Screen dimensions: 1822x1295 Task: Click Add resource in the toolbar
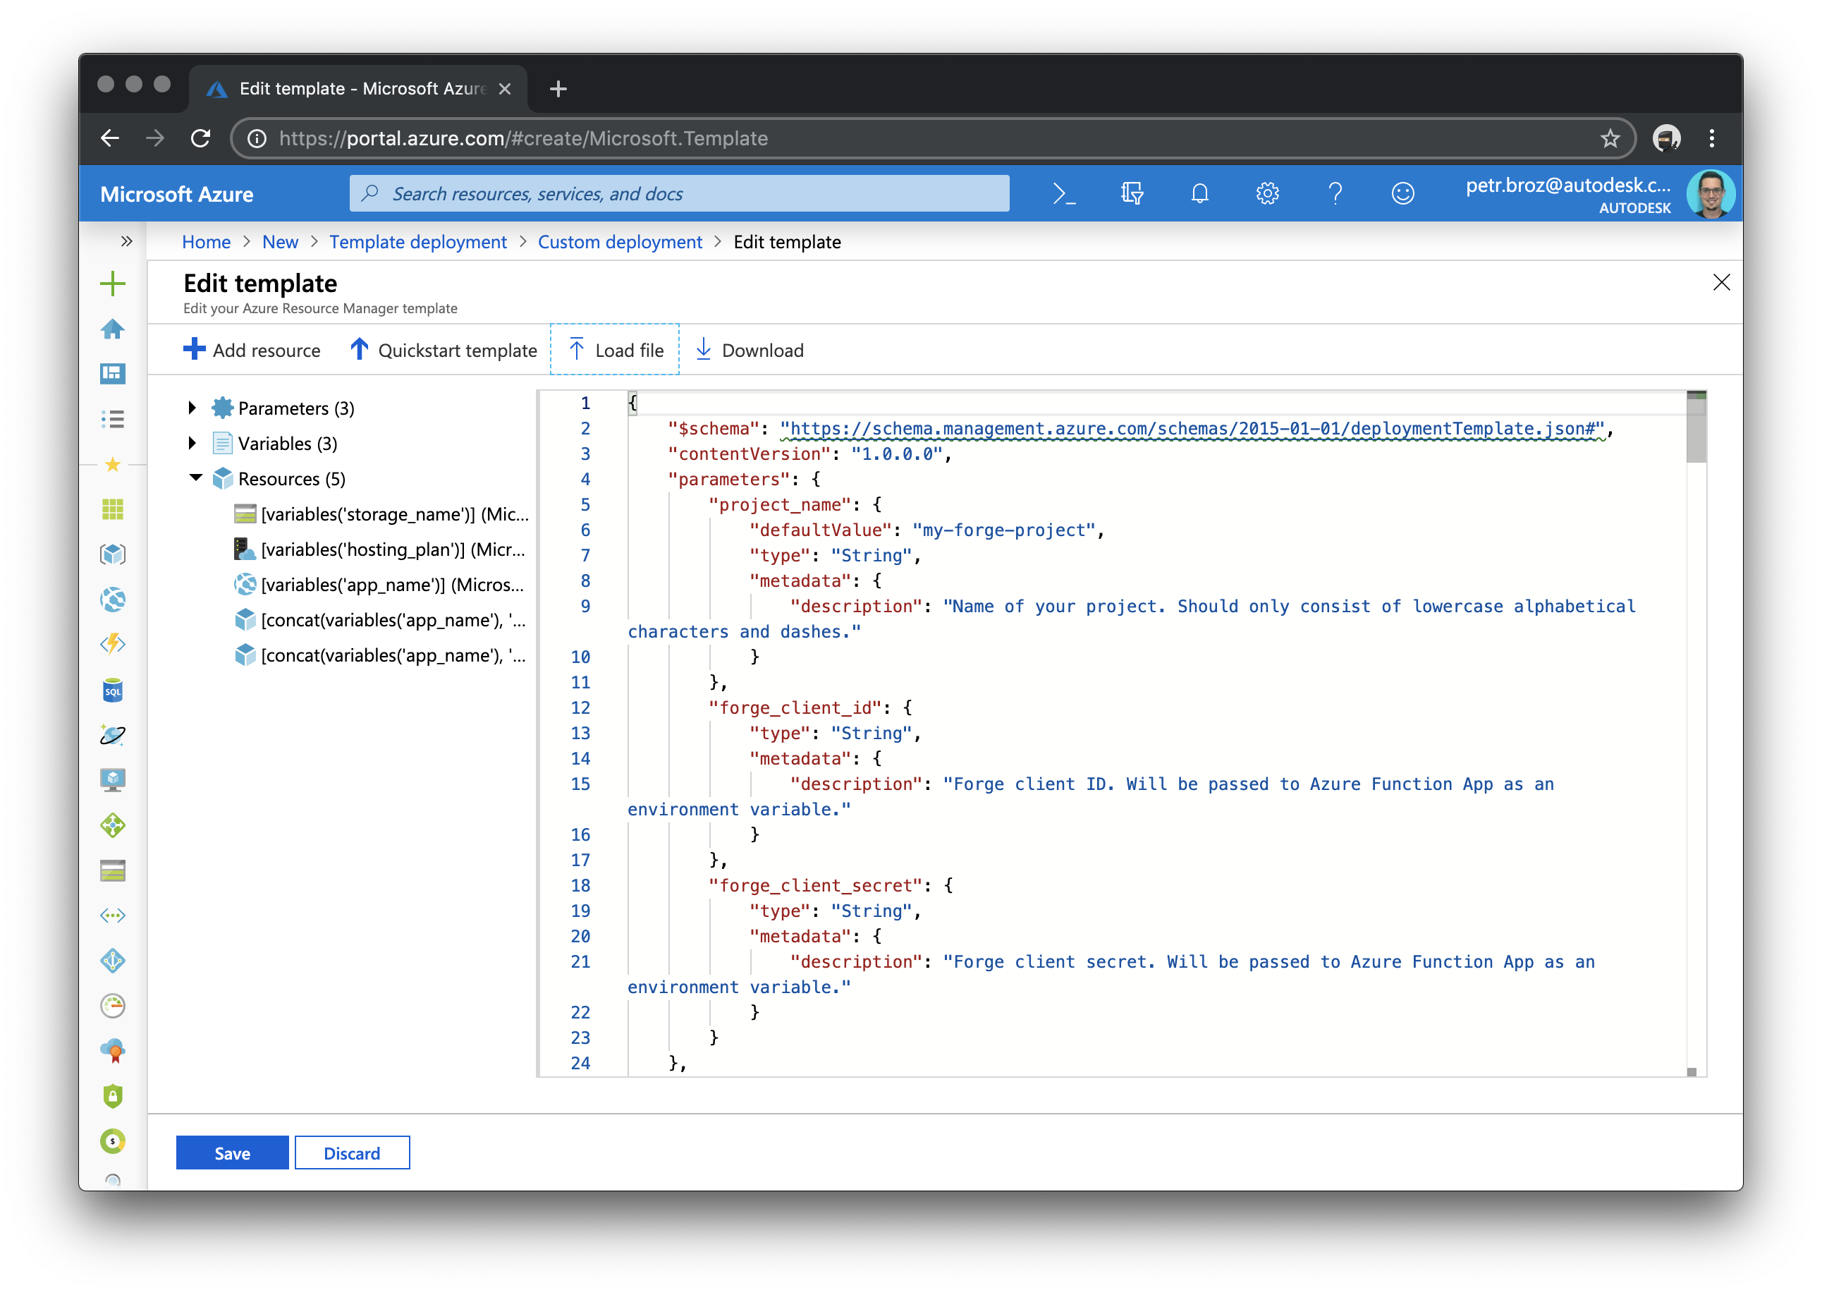click(x=252, y=350)
